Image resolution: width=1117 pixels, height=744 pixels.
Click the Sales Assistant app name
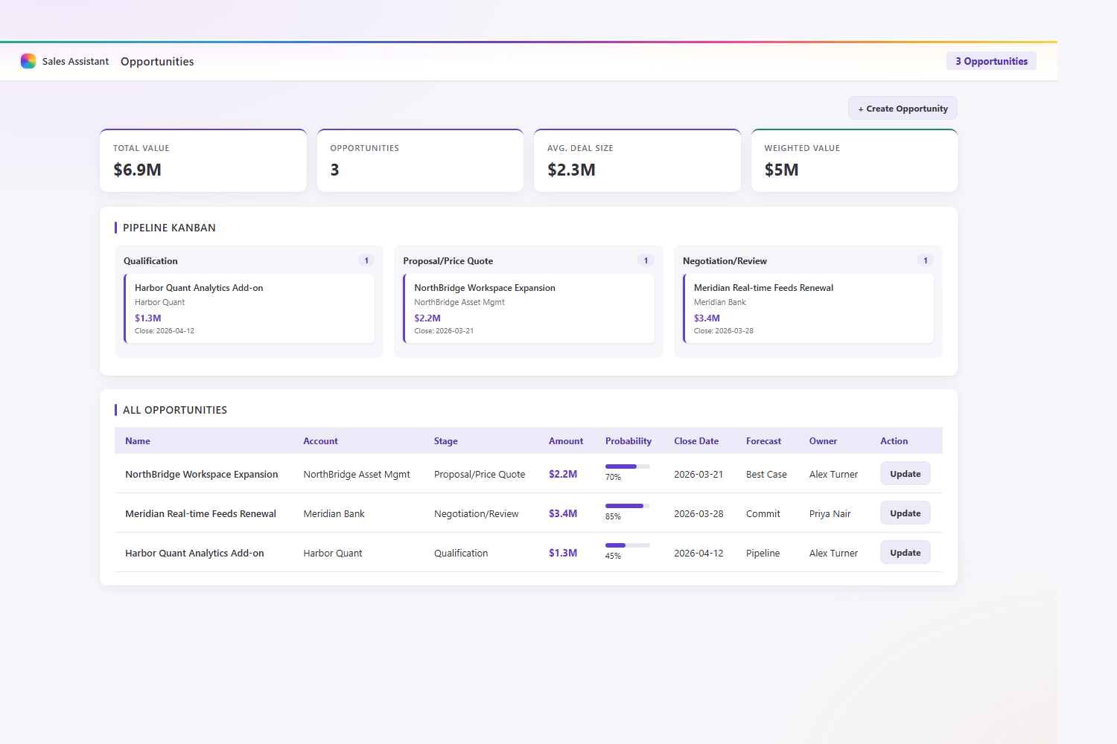click(75, 62)
